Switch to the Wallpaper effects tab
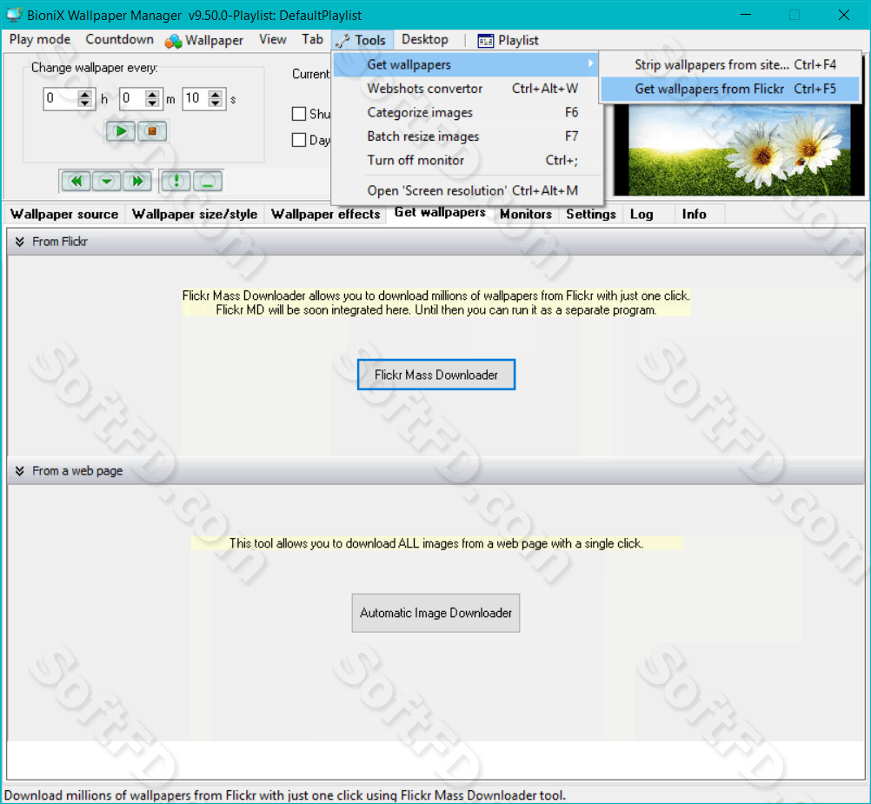 click(x=325, y=215)
